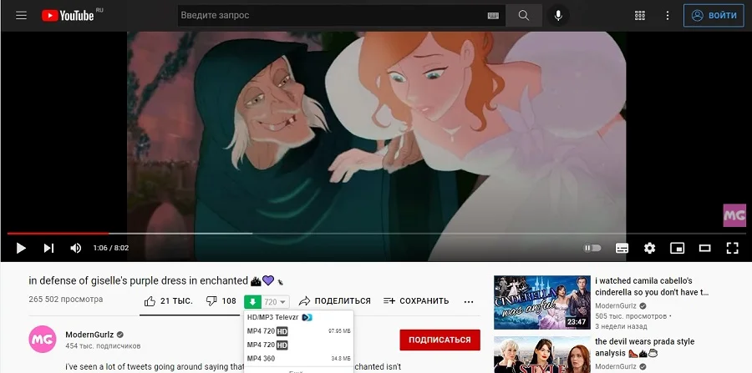Open the top-bar vertical dots settings menu
The height and width of the screenshot is (373, 752).
[667, 15]
